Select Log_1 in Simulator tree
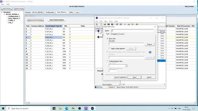The height and width of the screenshot is (111, 198). pos(11,23)
